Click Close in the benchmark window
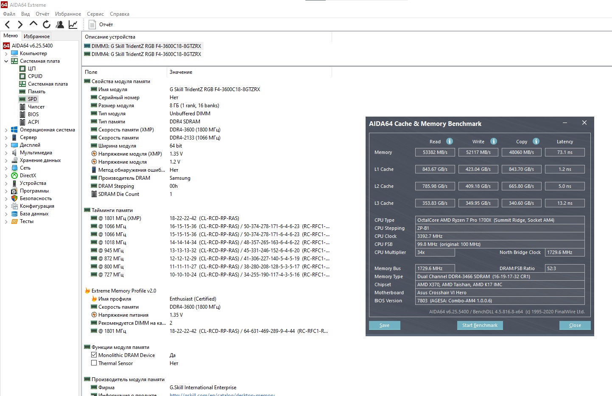Screen dimensions: 612x396 [x=575, y=325]
